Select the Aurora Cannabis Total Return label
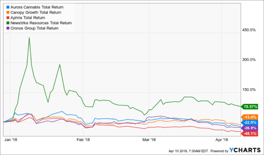The image size is (264, 155). (x=37, y=7)
